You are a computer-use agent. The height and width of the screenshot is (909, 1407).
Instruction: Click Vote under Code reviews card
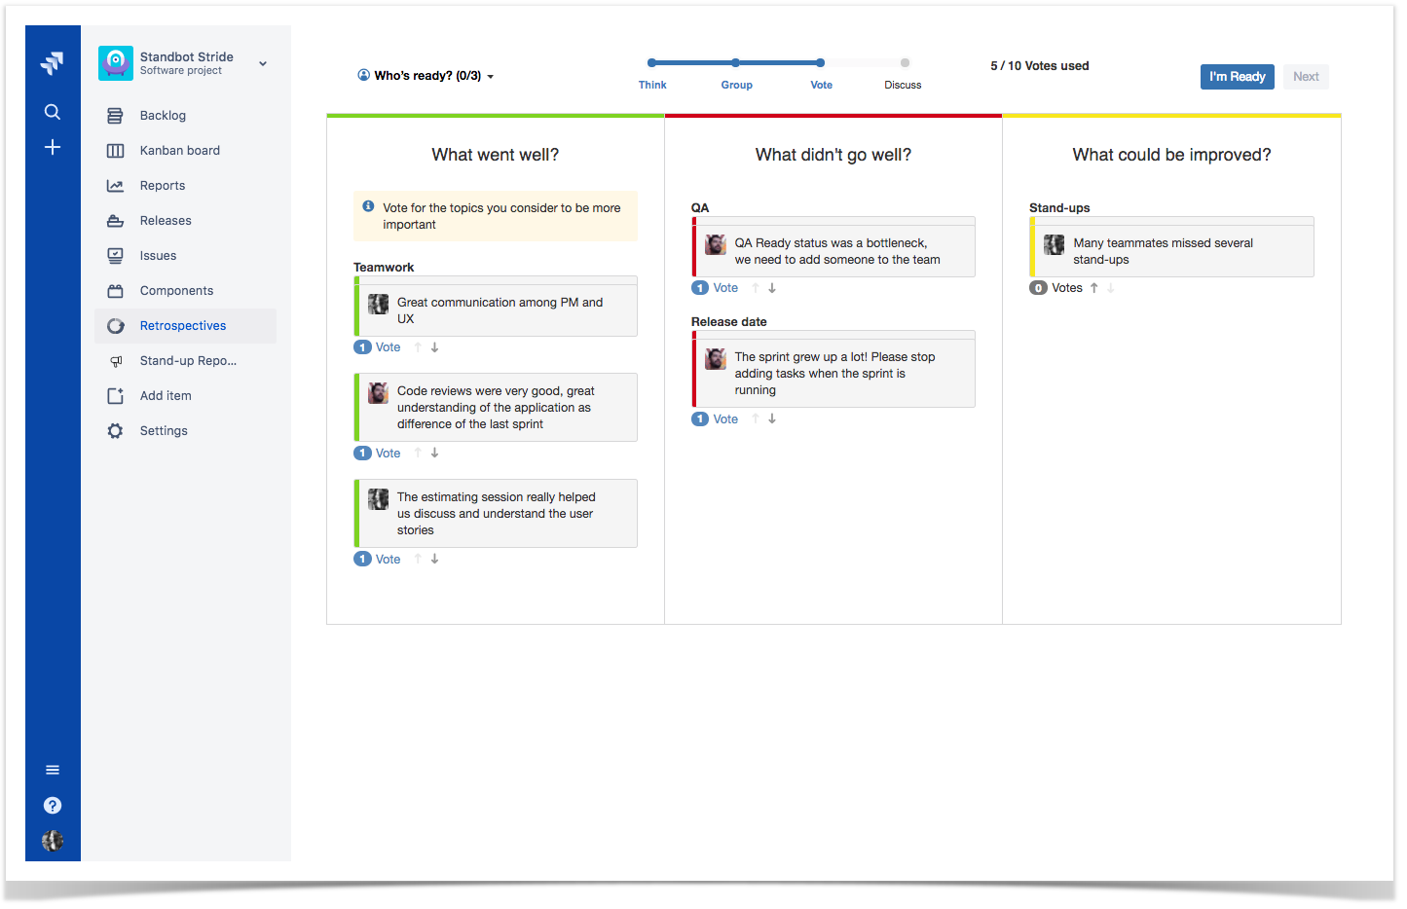pos(389,454)
